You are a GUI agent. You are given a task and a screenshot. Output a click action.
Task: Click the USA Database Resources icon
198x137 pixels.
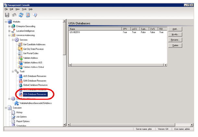pyautogui.click(x=20, y=94)
